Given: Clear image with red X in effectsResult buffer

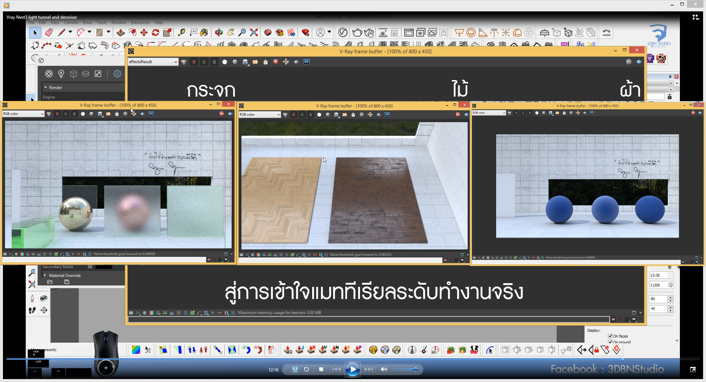Looking at the screenshot, I should pos(276,62).
